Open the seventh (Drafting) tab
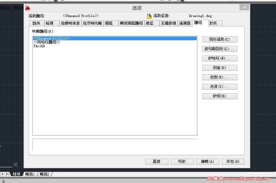276x183 pixels. tap(152, 23)
